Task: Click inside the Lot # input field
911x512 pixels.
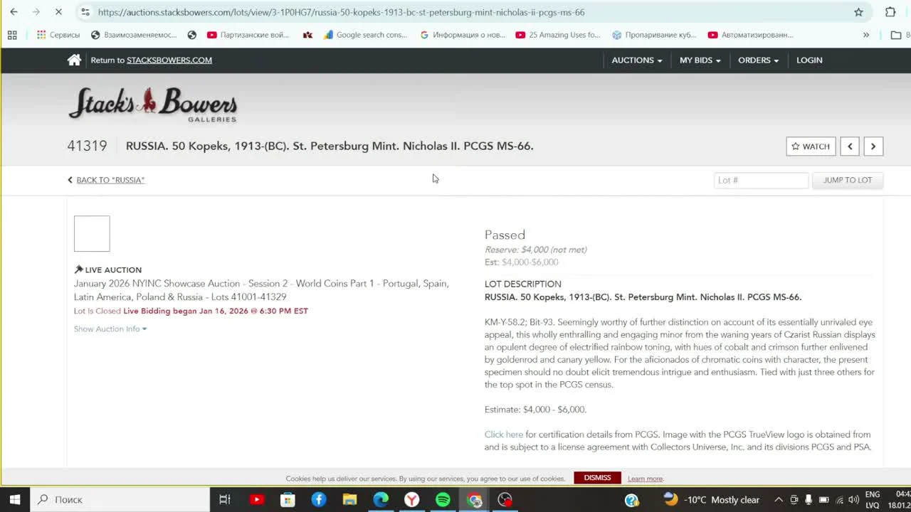Action: tap(761, 180)
